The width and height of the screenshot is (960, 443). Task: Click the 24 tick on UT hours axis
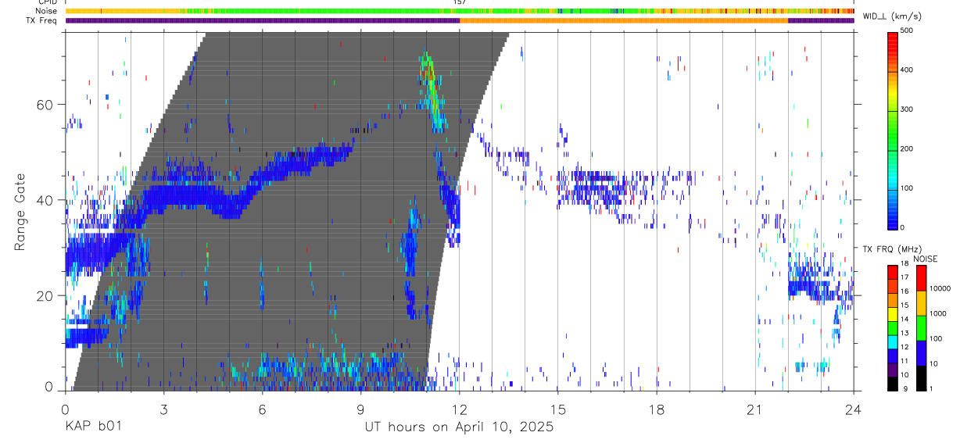(x=854, y=409)
